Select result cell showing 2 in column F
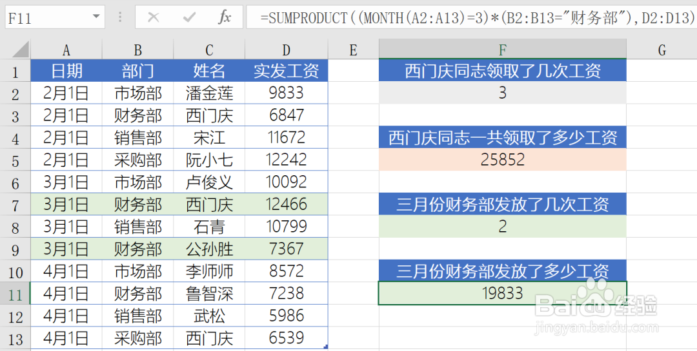 (503, 227)
